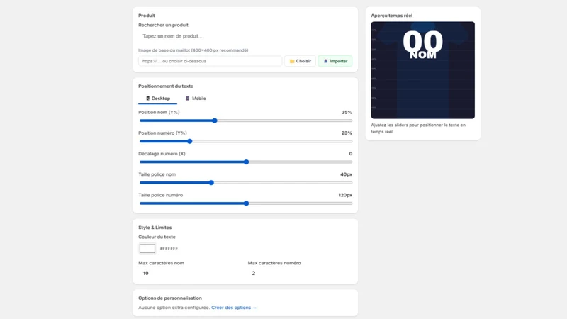Click the Décalage numéro (X) slider handle

coord(246,162)
